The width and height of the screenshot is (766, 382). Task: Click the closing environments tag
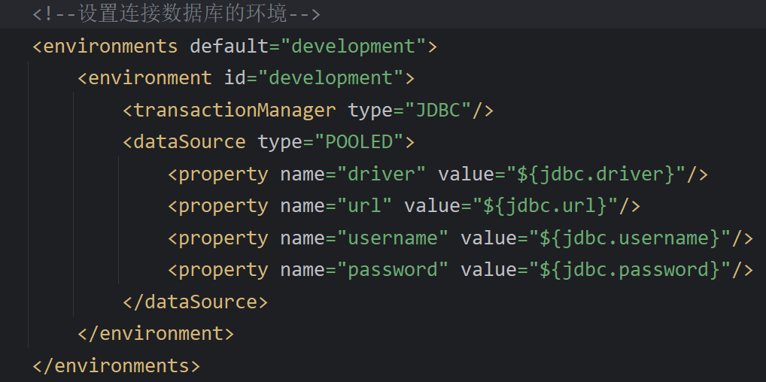[x=117, y=366]
